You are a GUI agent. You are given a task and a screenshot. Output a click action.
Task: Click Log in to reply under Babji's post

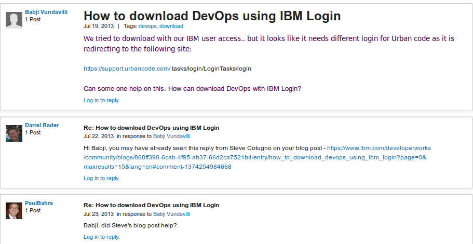coord(101,100)
